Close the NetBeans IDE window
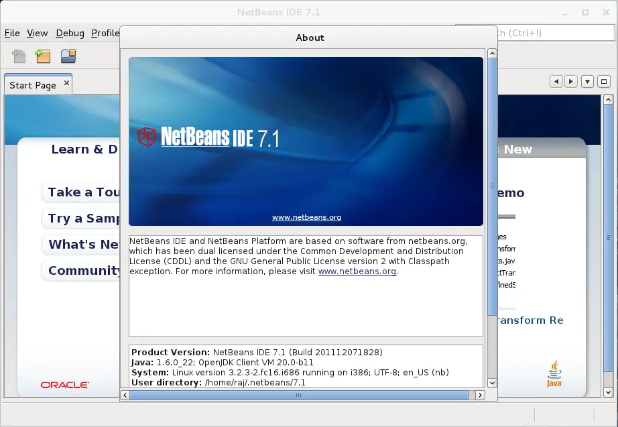 (606, 13)
